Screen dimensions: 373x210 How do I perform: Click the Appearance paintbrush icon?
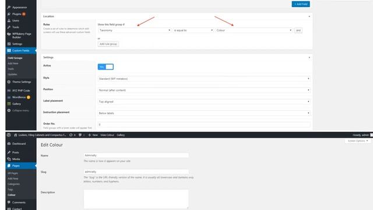[x=9, y=8]
